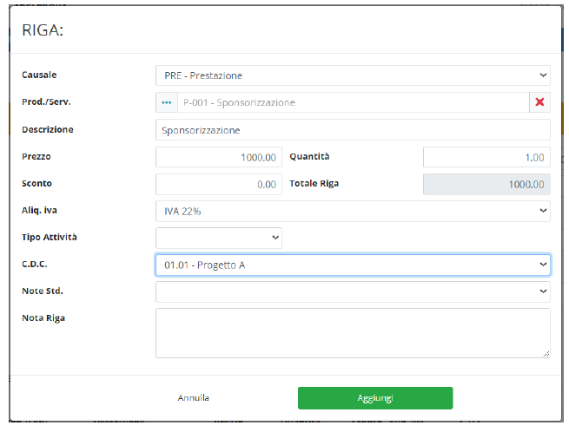Click the C.D.C. field label
This screenshot has width=569, height=432.
[34, 264]
